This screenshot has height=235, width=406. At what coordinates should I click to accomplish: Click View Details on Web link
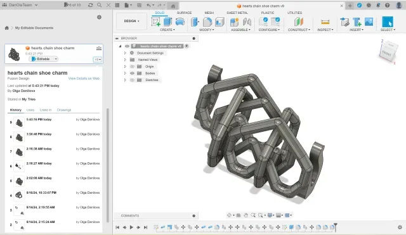pos(84,79)
